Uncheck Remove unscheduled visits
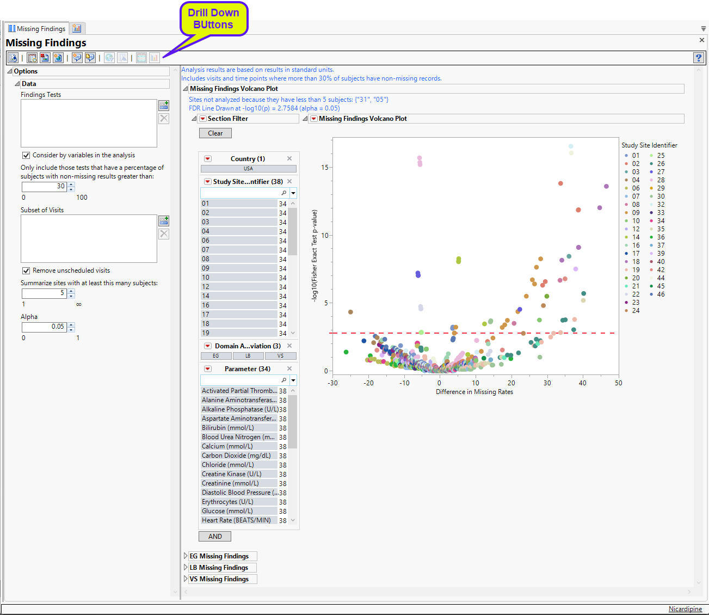Image resolution: width=709 pixels, height=615 pixels. pos(26,271)
